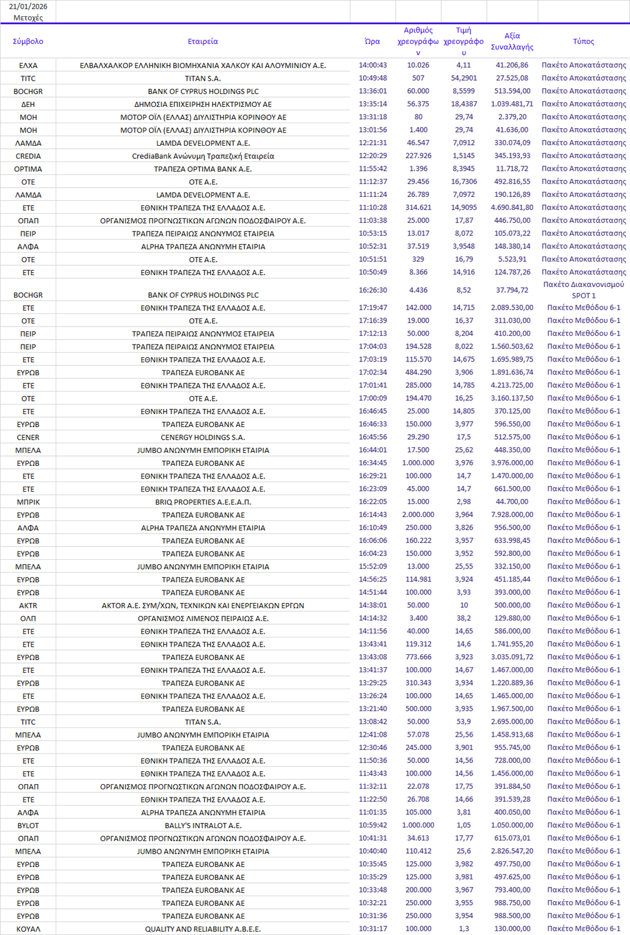Select the ΟΡΓΑΝΙΣΜΟΣ ΛΙΜΕΝΟΣ ΠΕΙΡΑΙΩΣ Α.Ε. cell

pyautogui.click(x=203, y=619)
